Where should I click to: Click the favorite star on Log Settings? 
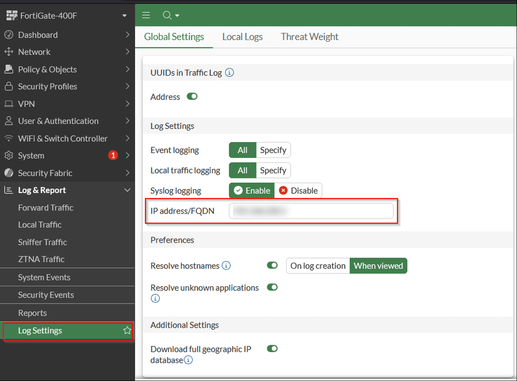(127, 331)
